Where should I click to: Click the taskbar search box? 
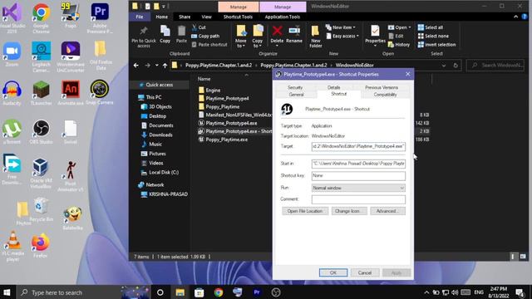click(68, 292)
